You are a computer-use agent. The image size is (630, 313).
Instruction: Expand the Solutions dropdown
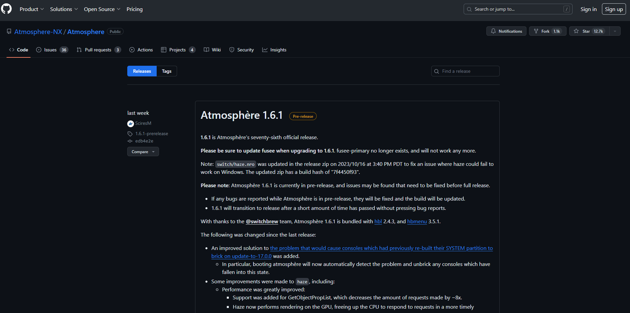pyautogui.click(x=64, y=9)
